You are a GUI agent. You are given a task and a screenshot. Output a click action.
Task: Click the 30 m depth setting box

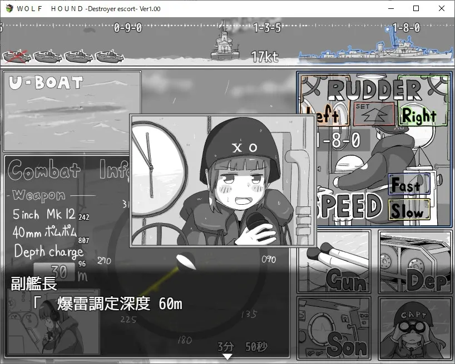54,272
